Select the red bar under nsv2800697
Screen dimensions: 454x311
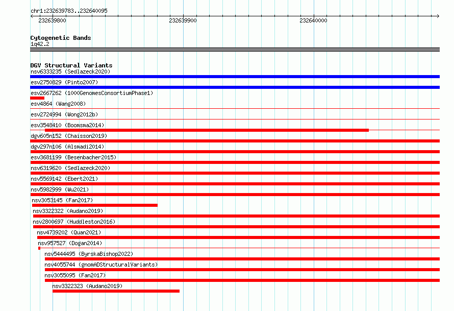tap(236, 227)
